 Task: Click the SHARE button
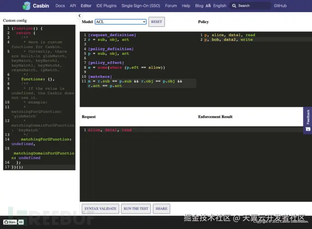click(161, 209)
